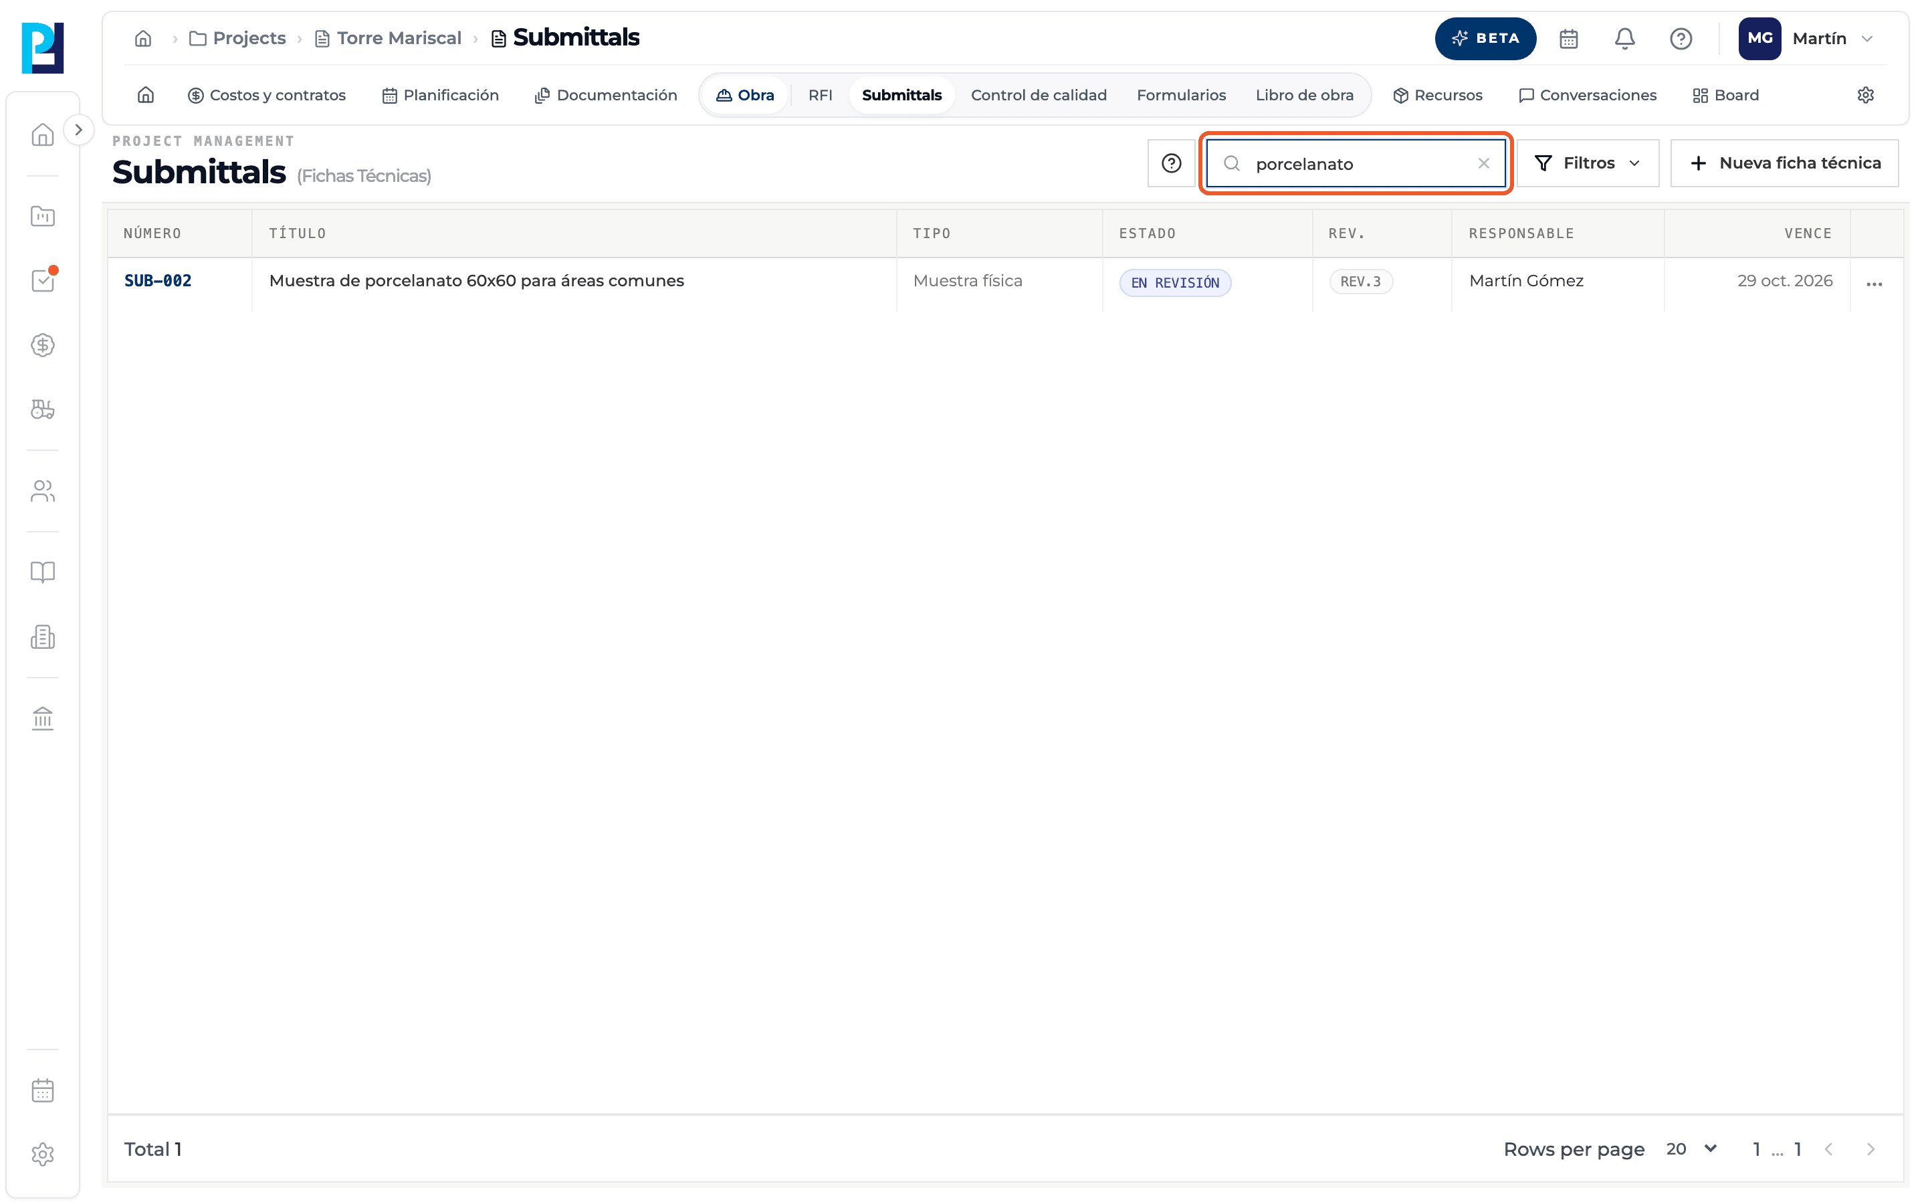1926x1204 pixels.
Task: Open Documentación menu
Action: click(x=606, y=96)
